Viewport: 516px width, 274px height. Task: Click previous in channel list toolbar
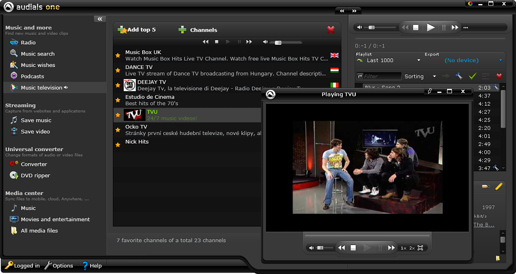tap(206, 42)
